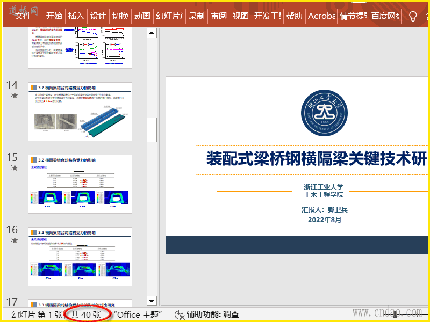
Task: Click the thumbnail panel scroll up arrow
Action: coord(152,33)
